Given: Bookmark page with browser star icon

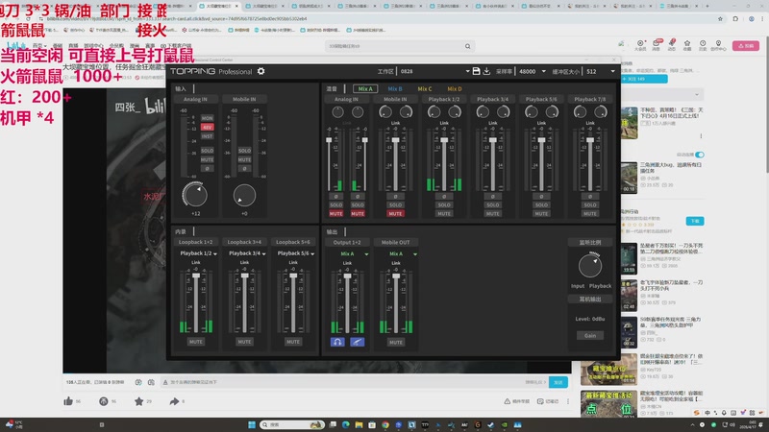Looking at the screenshot, I should 720,18.
